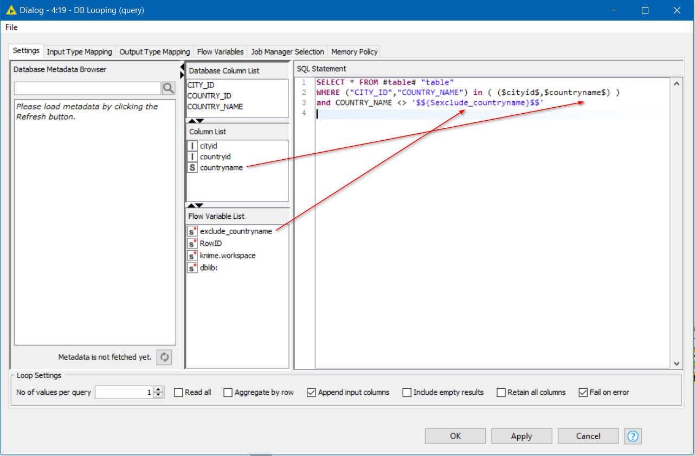
Task: Select the countryname string column icon
Action: [192, 168]
